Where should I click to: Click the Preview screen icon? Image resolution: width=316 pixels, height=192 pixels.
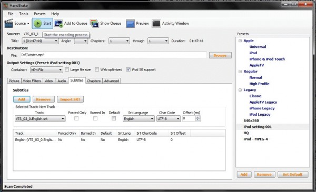[x=130, y=24]
